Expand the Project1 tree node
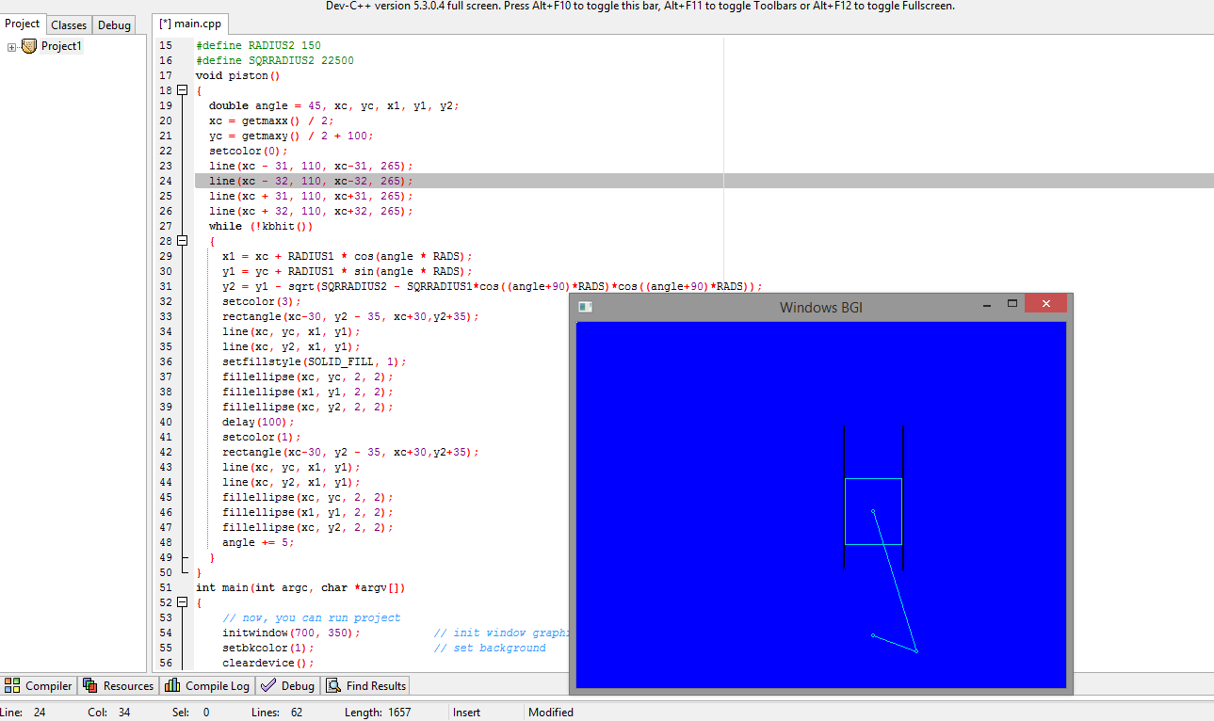Image resolution: width=1214 pixels, height=721 pixels. 12,46
